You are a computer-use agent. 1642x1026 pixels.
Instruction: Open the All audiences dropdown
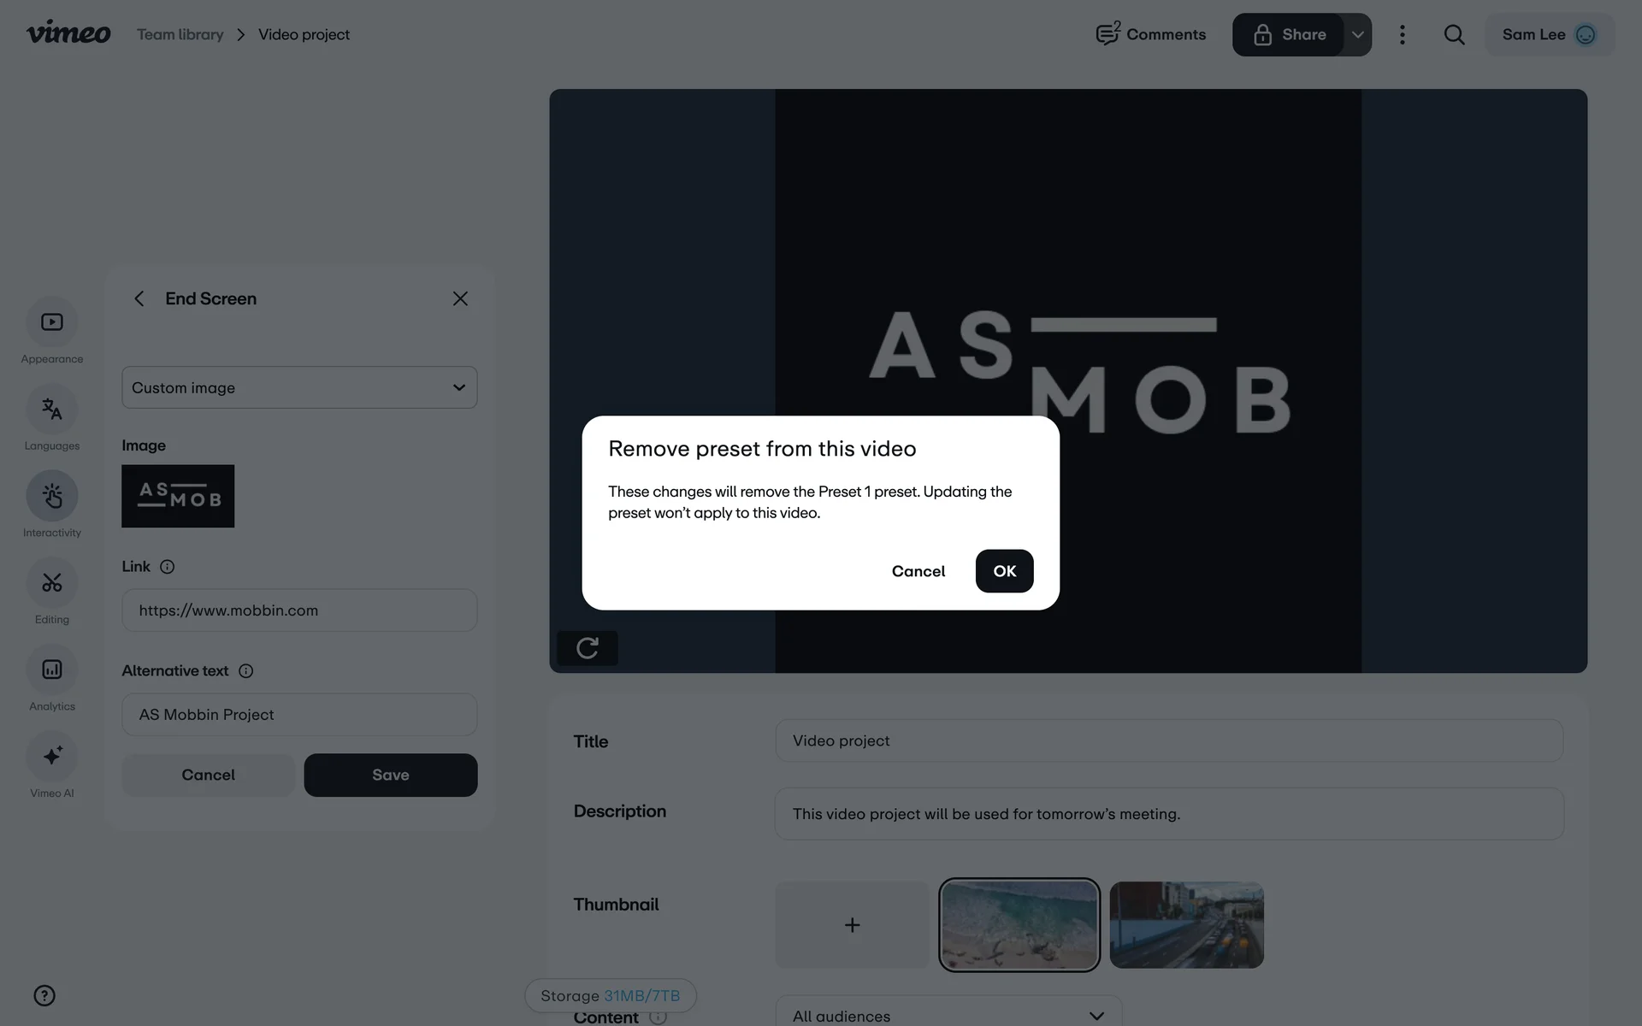click(x=948, y=1015)
